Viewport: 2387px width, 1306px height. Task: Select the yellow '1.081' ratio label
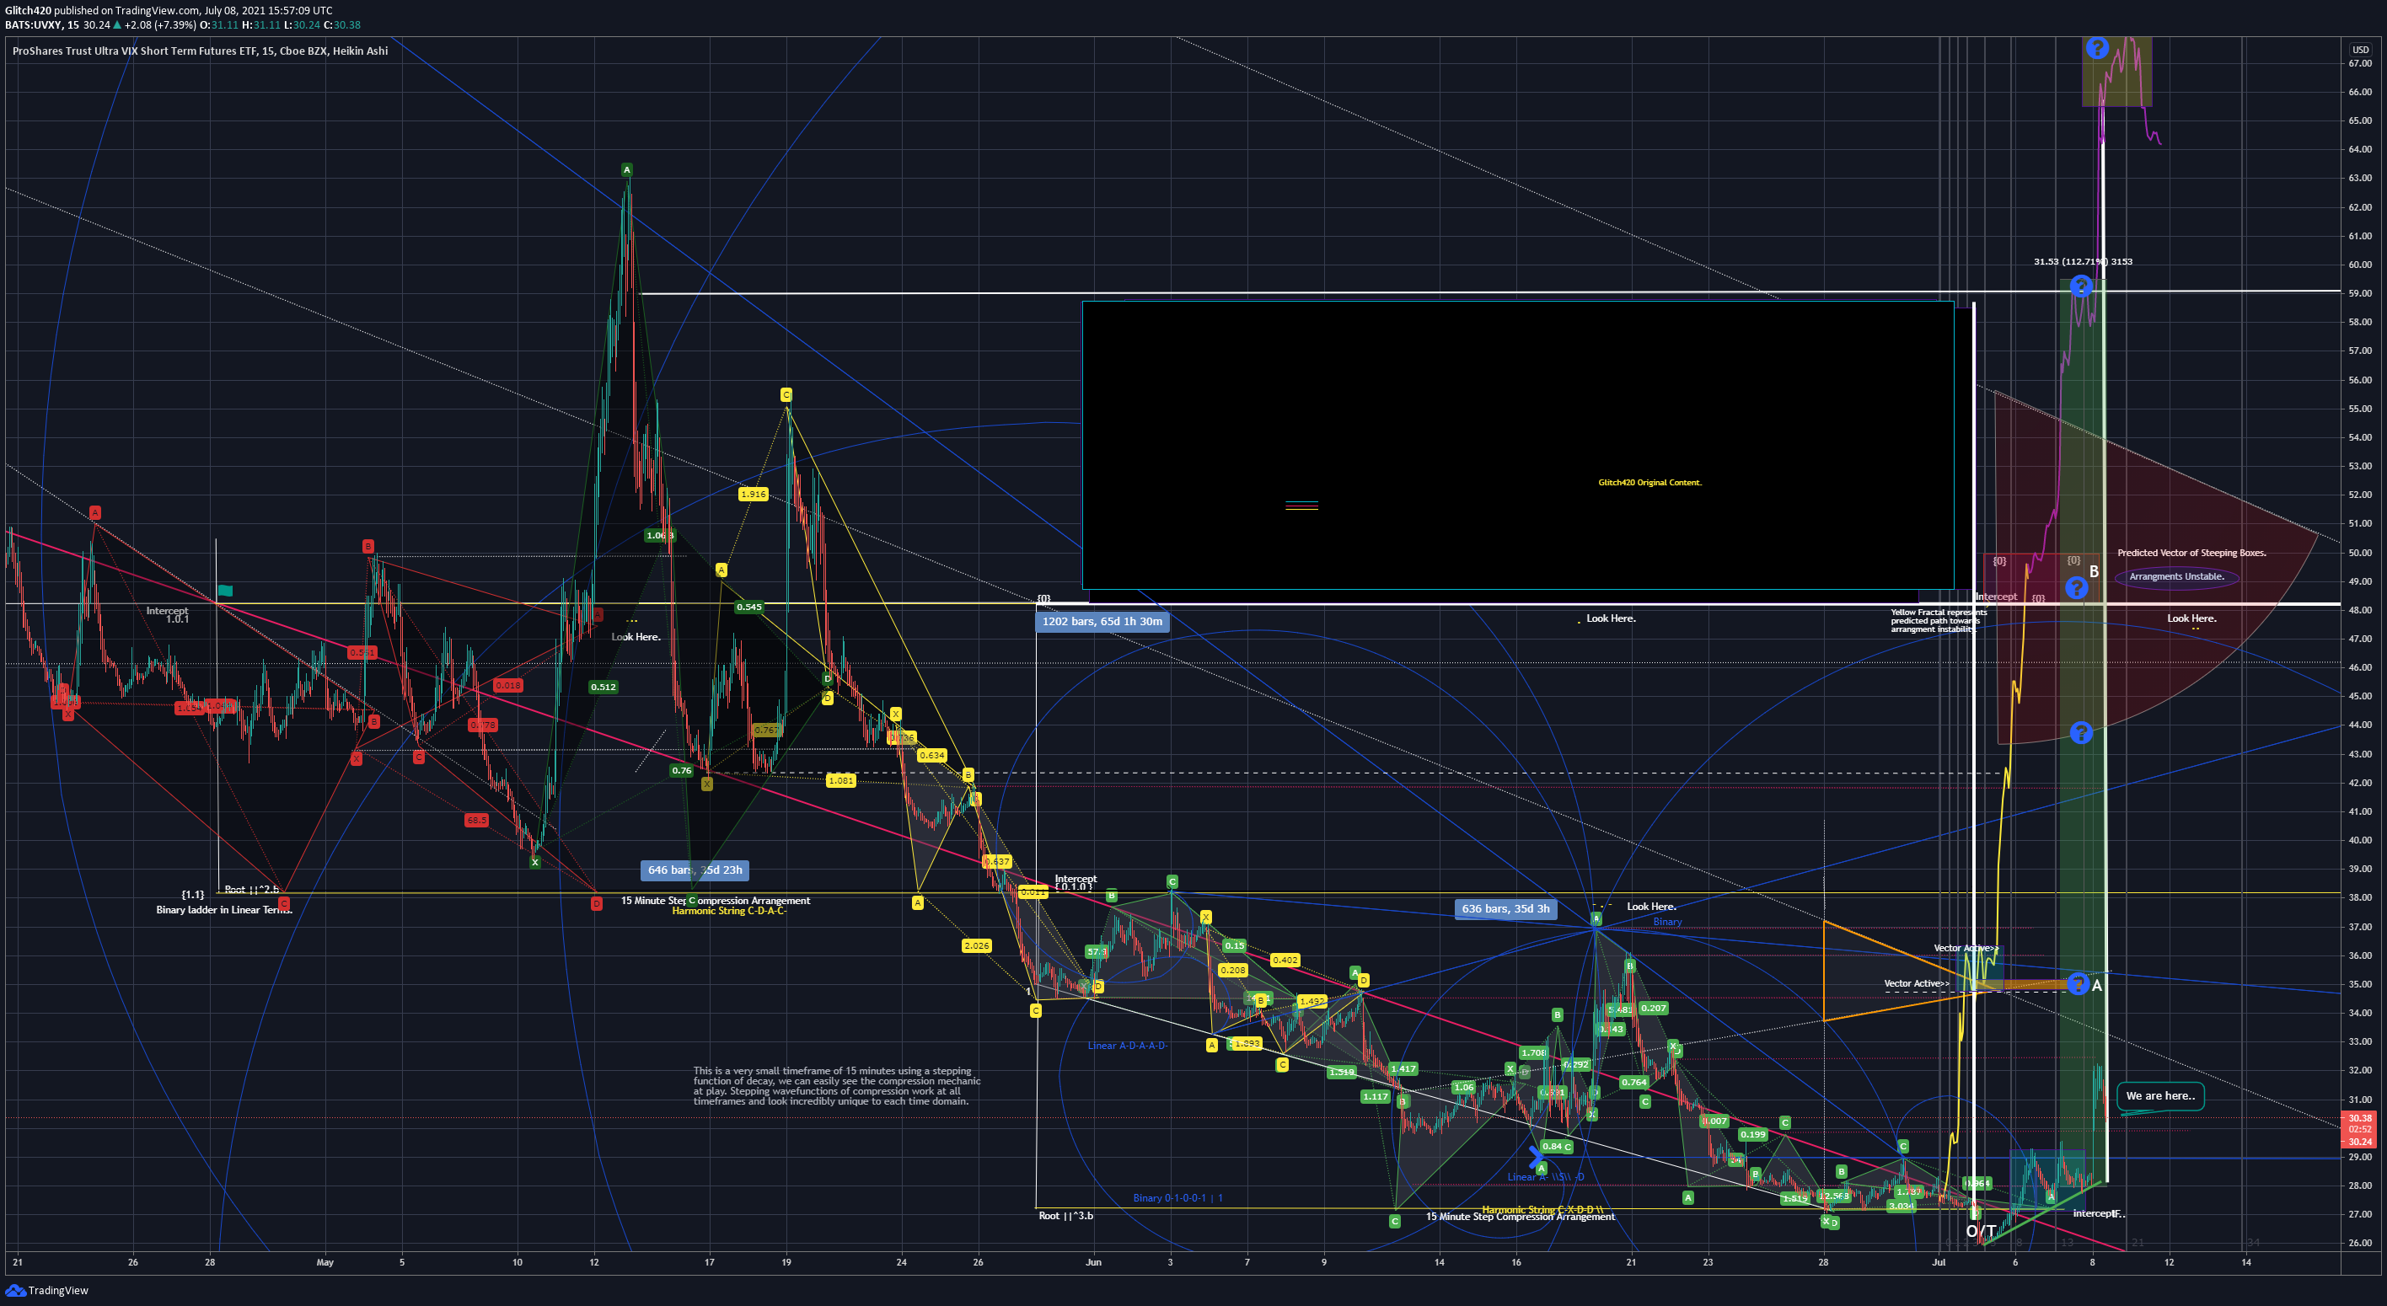pyautogui.click(x=841, y=781)
